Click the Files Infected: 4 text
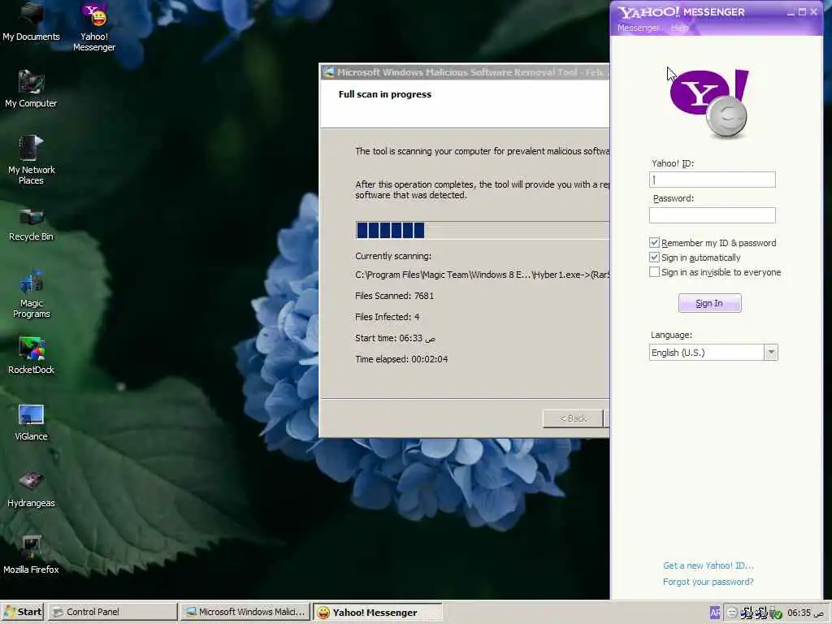Viewport: 832px width, 624px height. click(388, 317)
